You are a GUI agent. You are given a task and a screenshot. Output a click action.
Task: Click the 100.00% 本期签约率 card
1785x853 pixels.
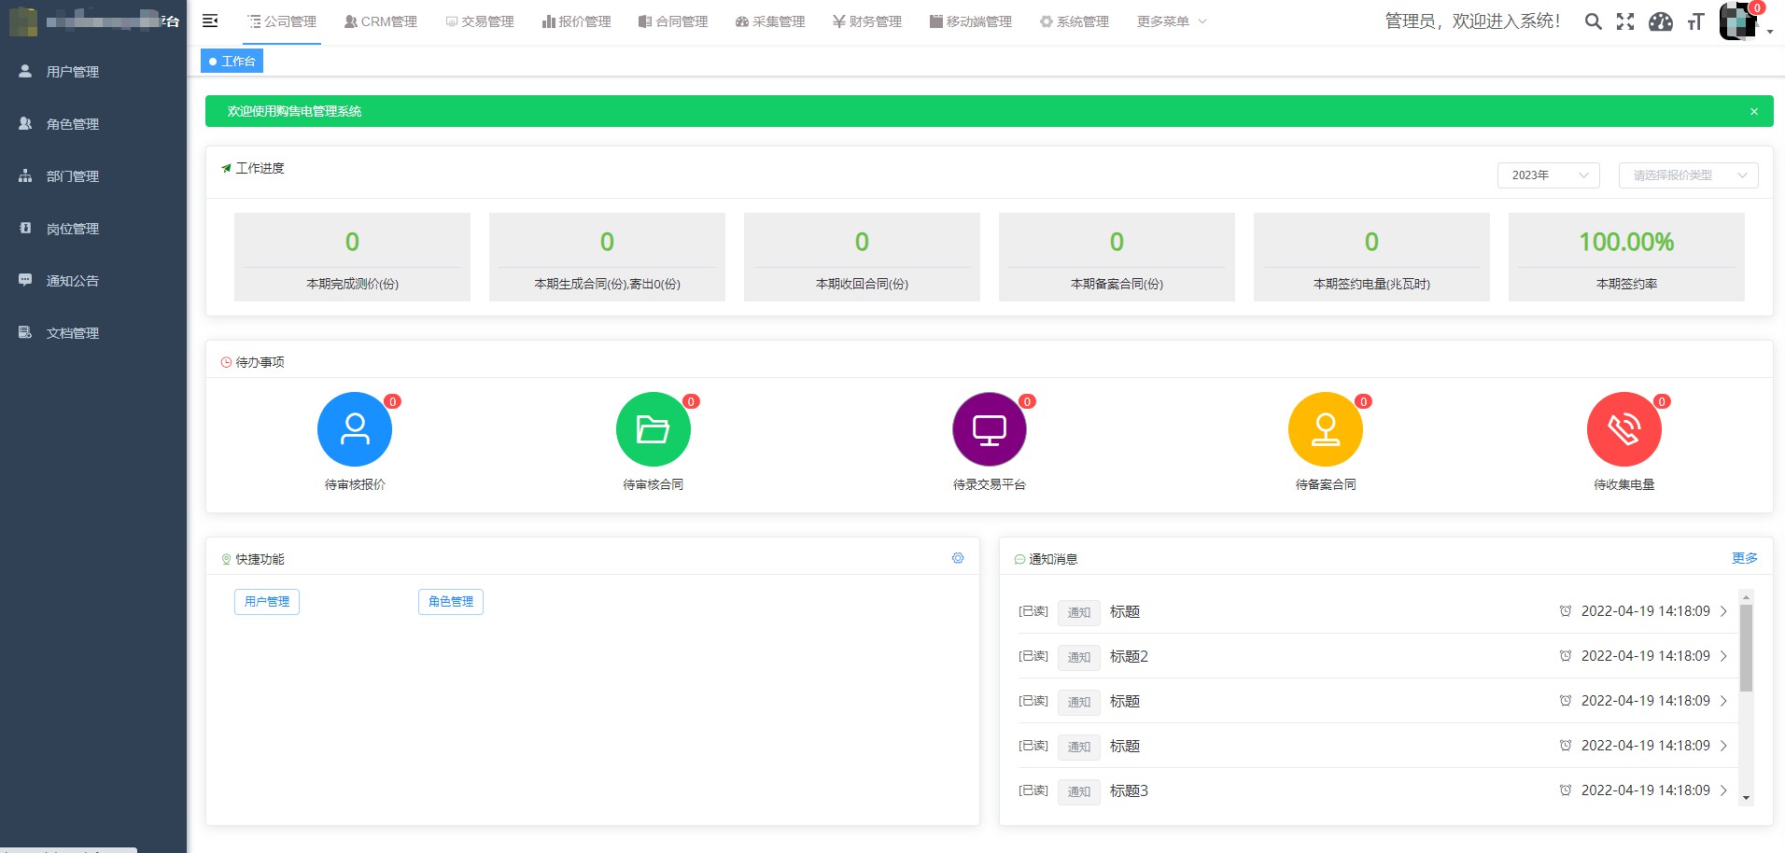tap(1626, 257)
